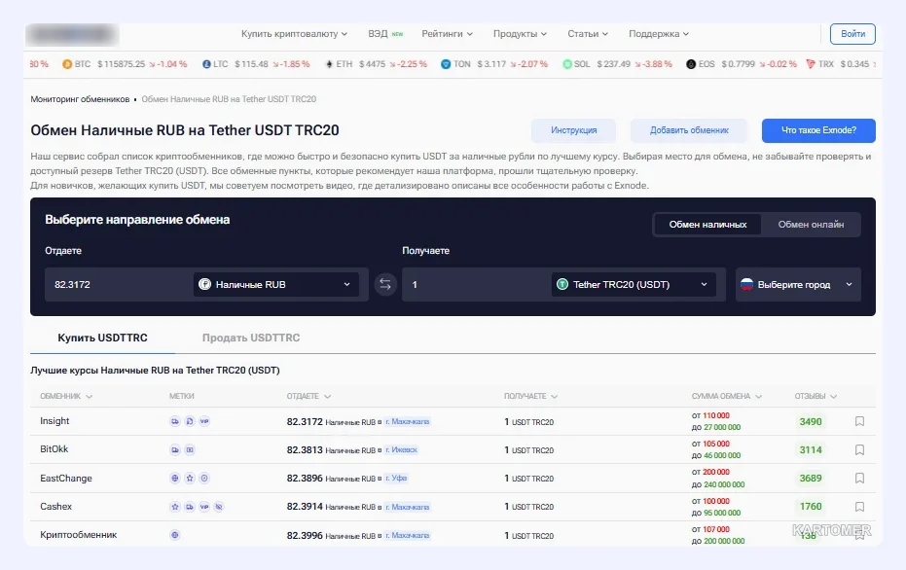Image resolution: width=906 pixels, height=570 pixels.
Task: Click the TRX coin icon in ticker
Action: (x=811, y=64)
